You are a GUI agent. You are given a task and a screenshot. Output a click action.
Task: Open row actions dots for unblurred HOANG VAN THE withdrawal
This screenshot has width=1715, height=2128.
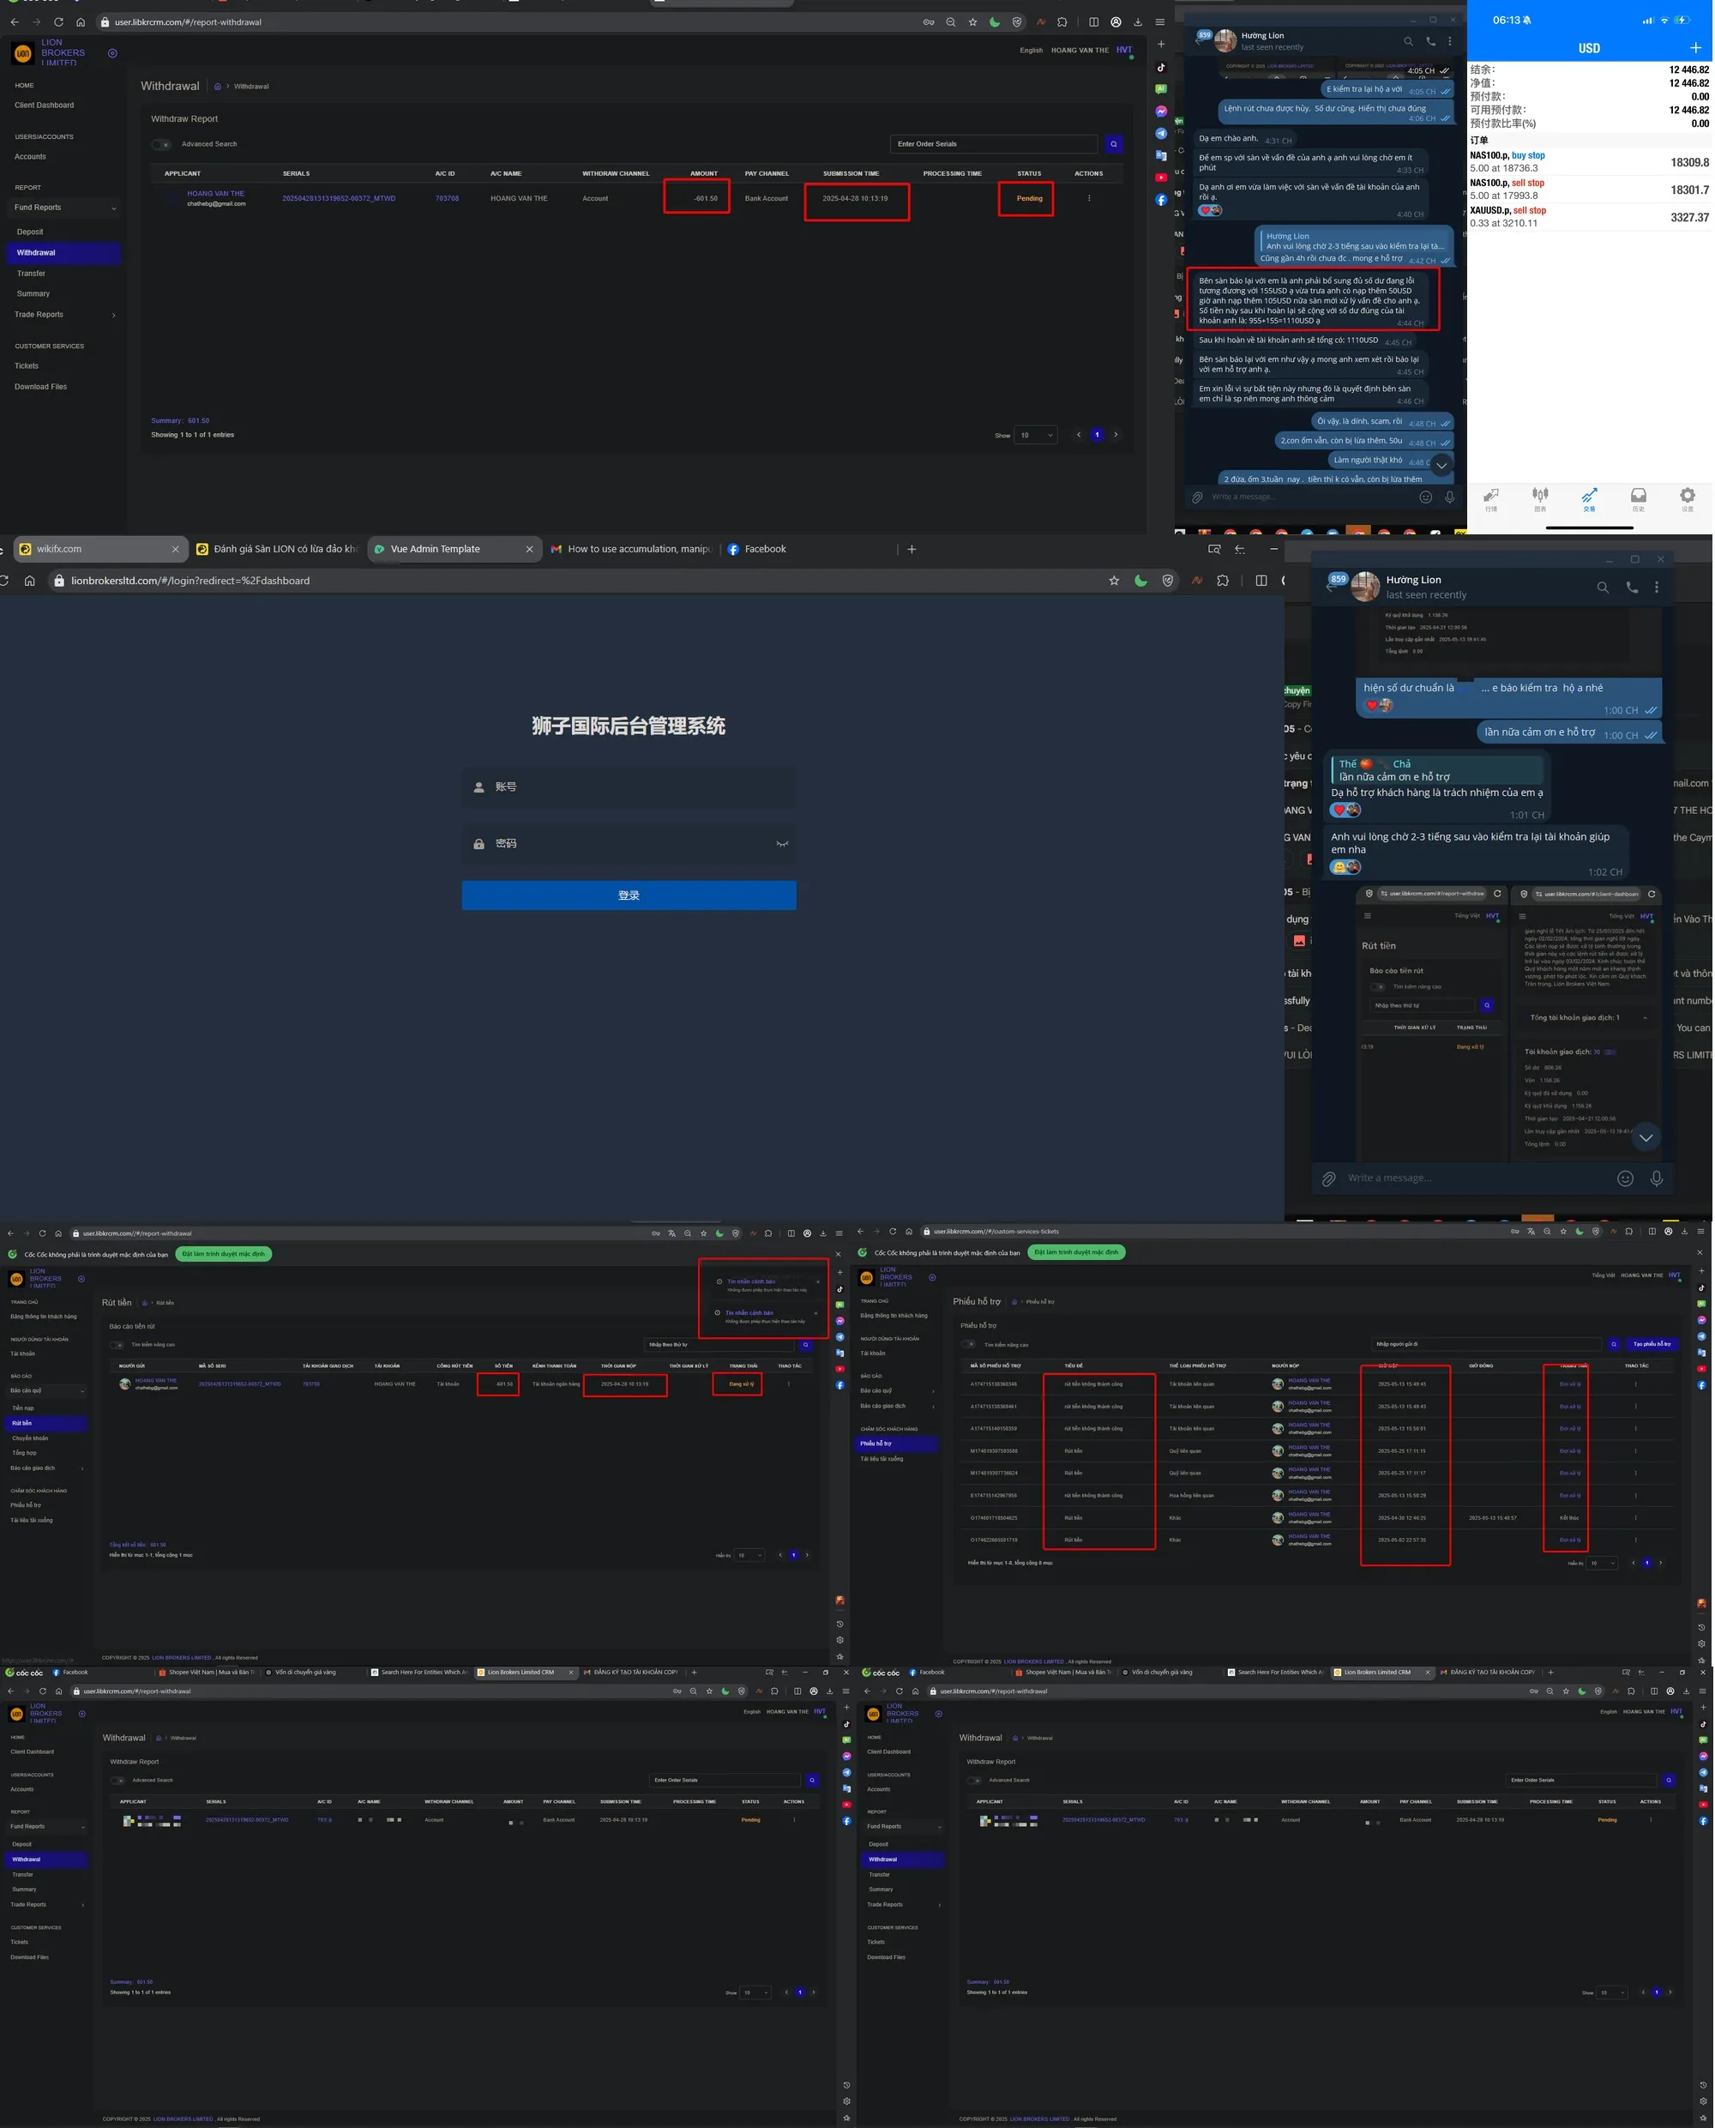tap(1089, 197)
